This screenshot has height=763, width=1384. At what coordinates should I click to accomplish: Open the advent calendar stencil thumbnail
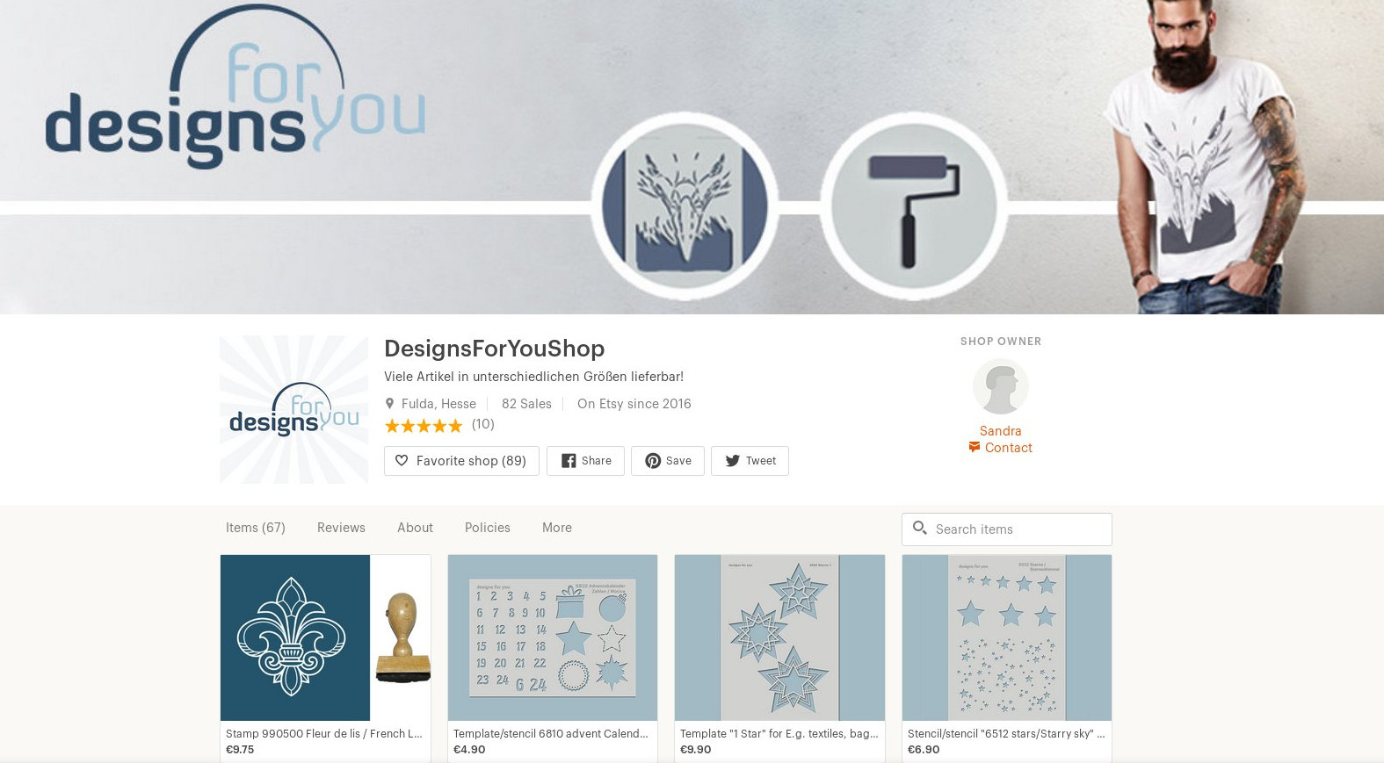[553, 637]
